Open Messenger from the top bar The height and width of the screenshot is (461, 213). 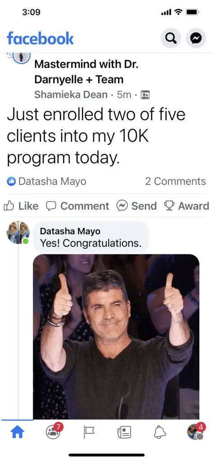196,38
